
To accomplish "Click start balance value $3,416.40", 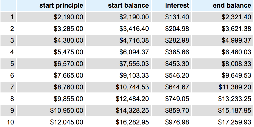I will click(x=134, y=29).
